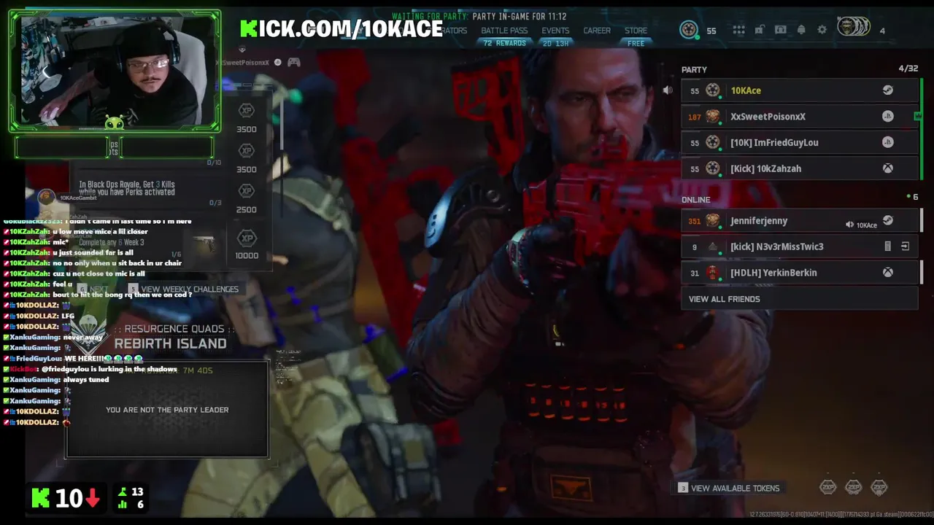Click the 'You are not the party leader' panel

pos(167,410)
